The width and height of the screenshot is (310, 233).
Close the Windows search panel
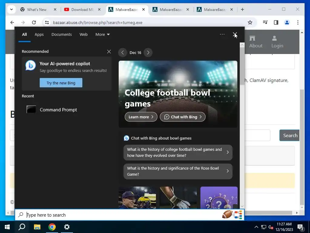pyautogui.click(x=235, y=34)
